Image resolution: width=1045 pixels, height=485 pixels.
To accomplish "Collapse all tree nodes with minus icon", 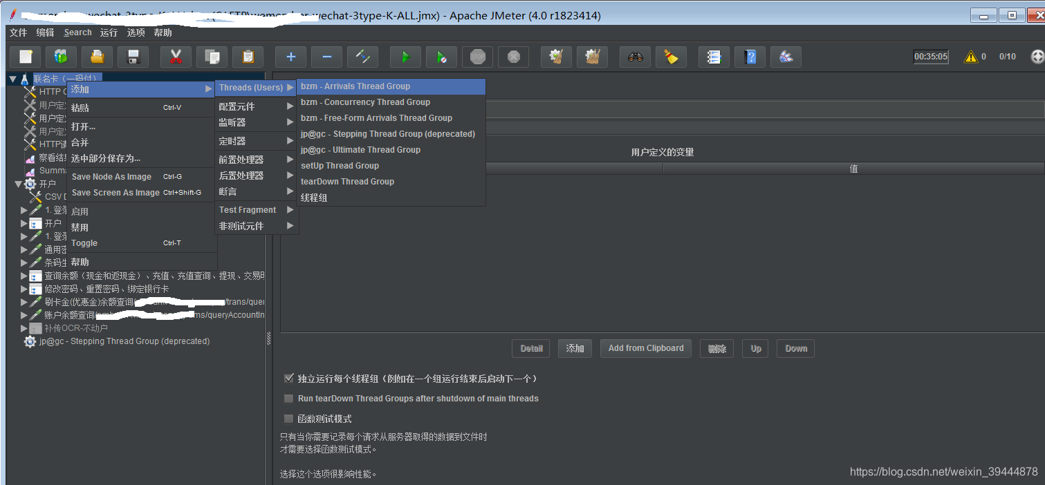I will (326, 57).
